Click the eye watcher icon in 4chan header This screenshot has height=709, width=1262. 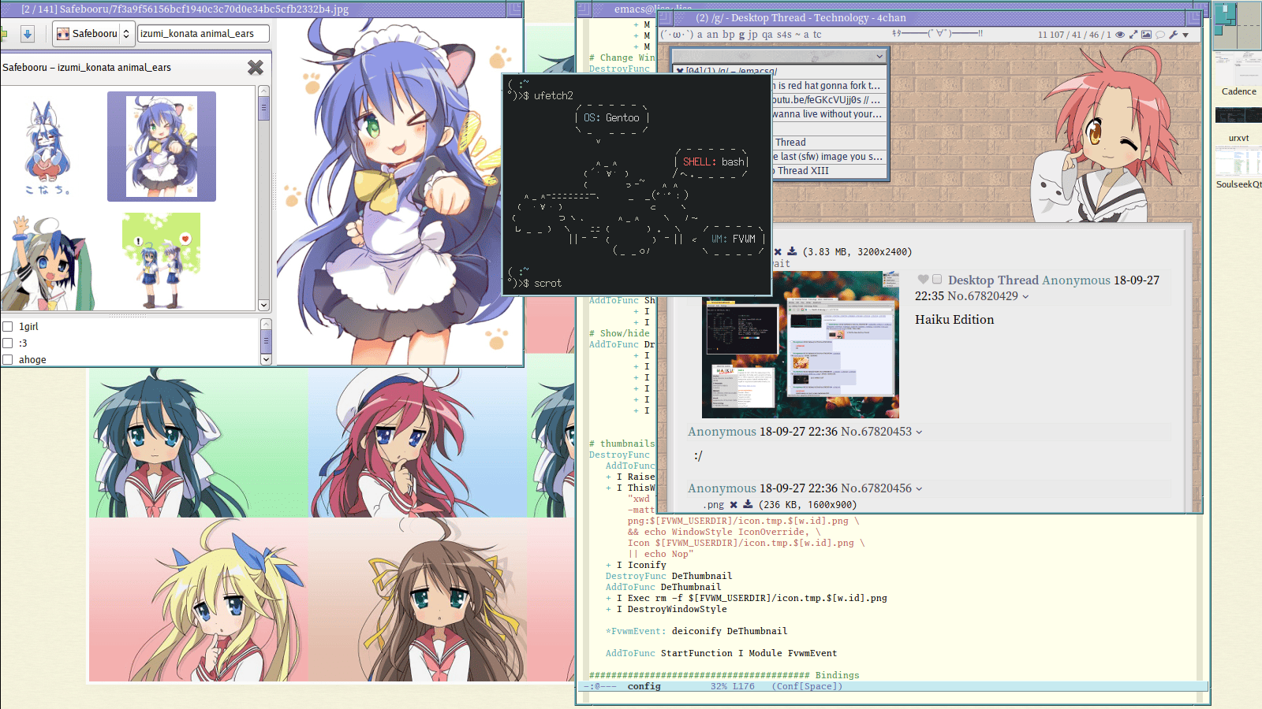(1119, 35)
